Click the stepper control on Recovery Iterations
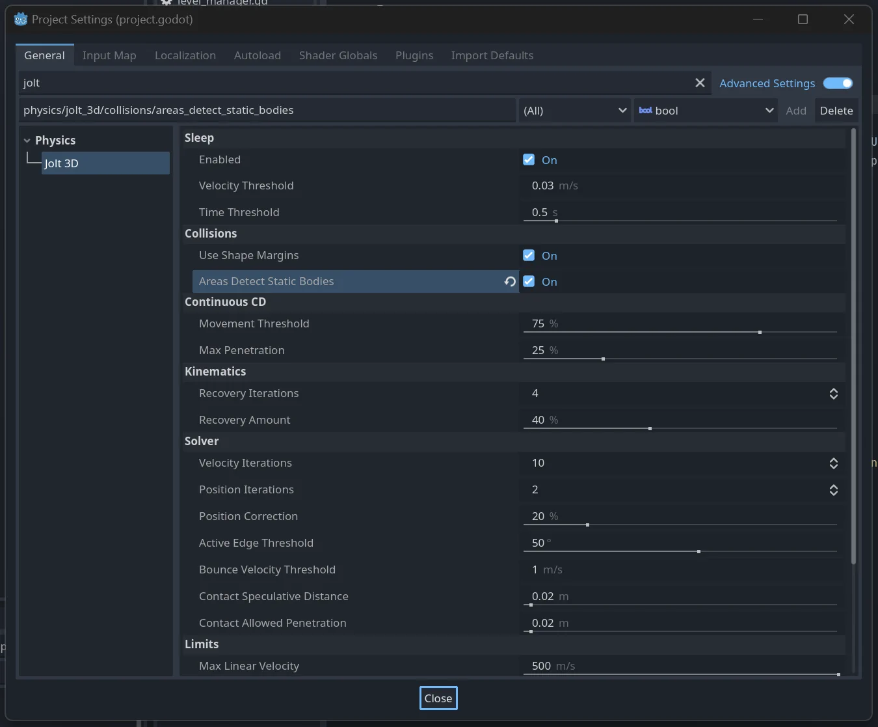Viewport: 878px width, 727px height. point(833,394)
